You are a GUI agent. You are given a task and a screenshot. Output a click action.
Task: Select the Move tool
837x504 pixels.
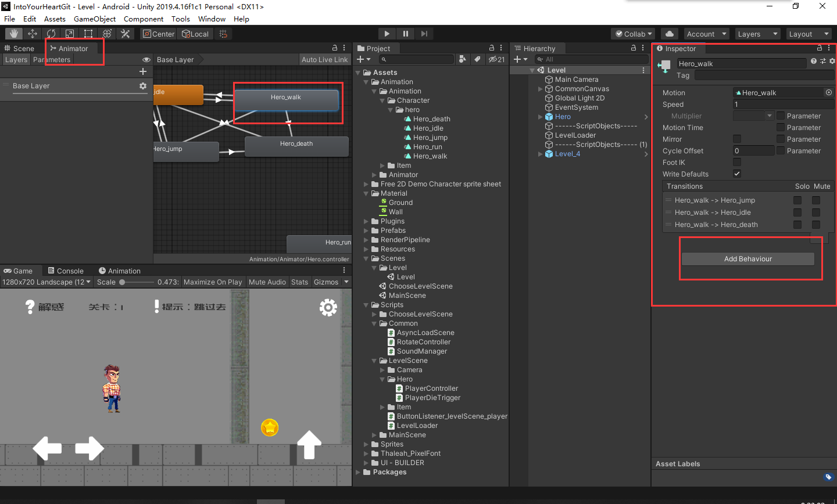click(x=33, y=34)
